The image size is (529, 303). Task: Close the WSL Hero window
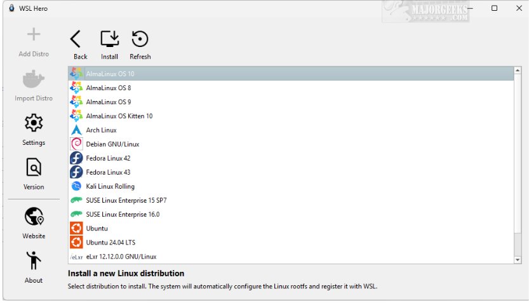tap(519, 8)
